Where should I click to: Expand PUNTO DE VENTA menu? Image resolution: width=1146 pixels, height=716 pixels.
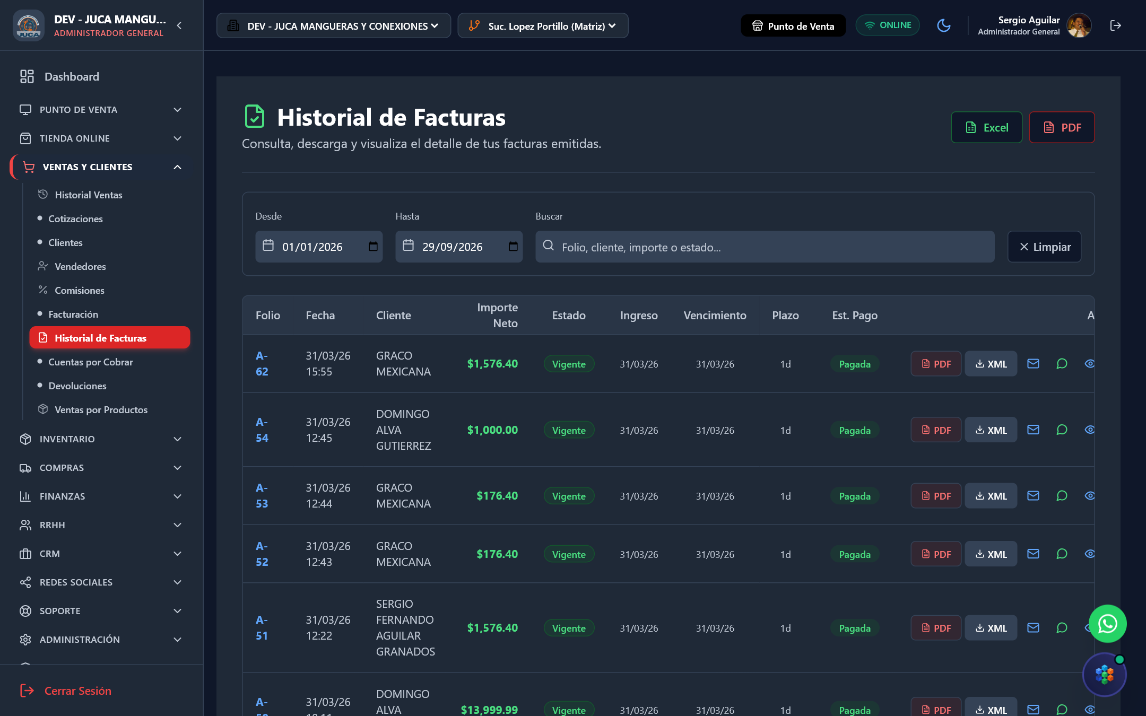[101, 110]
